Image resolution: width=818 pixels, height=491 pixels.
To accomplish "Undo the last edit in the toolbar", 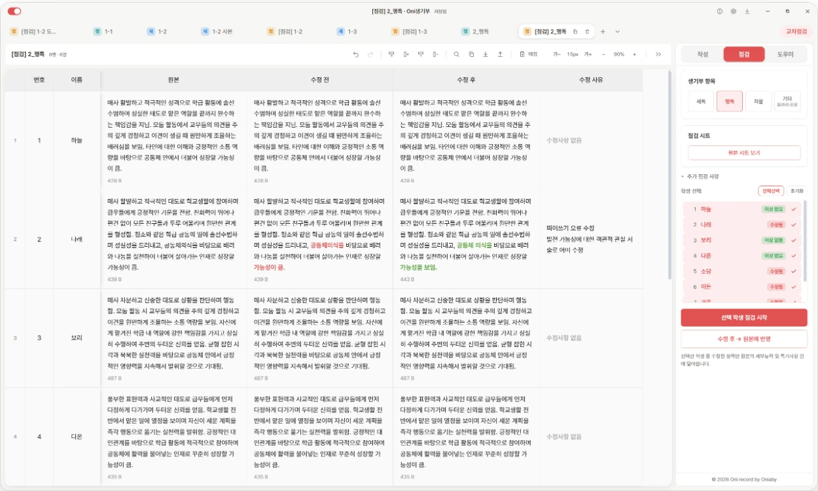I will pos(356,54).
